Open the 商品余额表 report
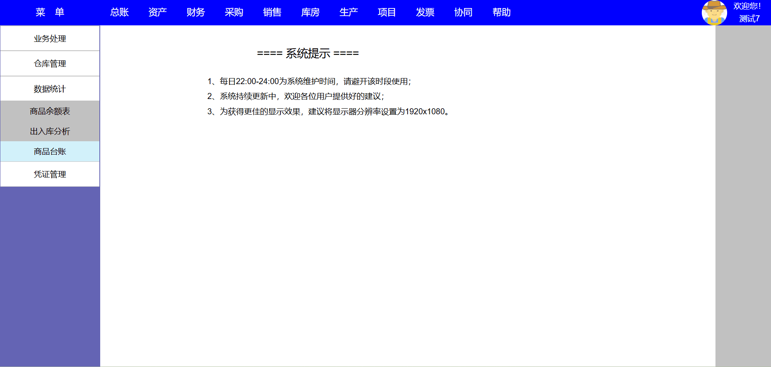 (50, 111)
